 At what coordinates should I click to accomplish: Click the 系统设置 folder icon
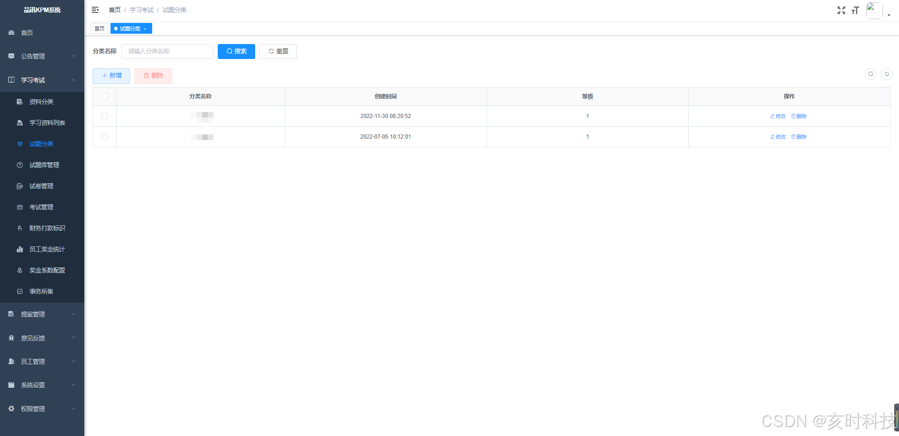[x=11, y=385]
